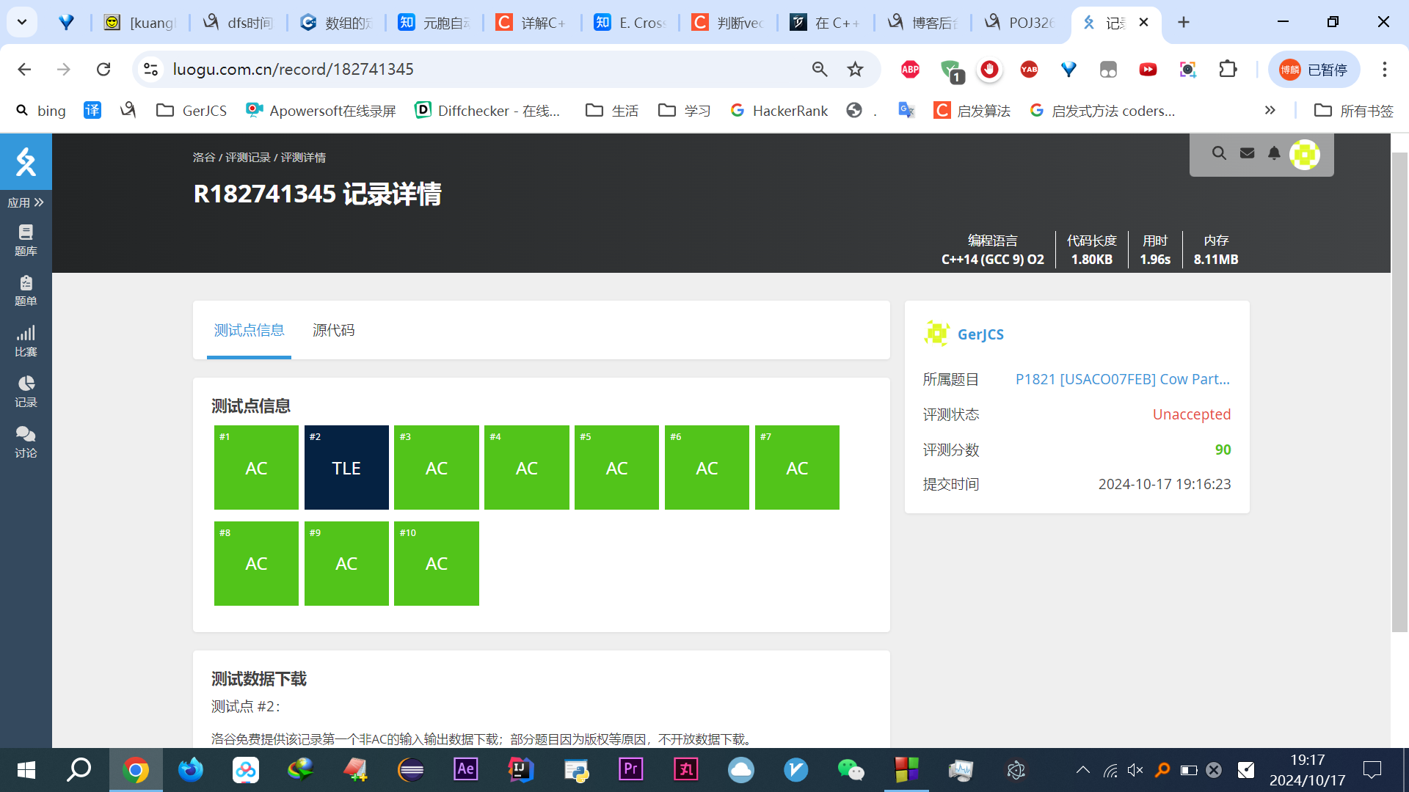Switch to the 源代码 tab
This screenshot has width=1409, height=792.
click(x=333, y=330)
